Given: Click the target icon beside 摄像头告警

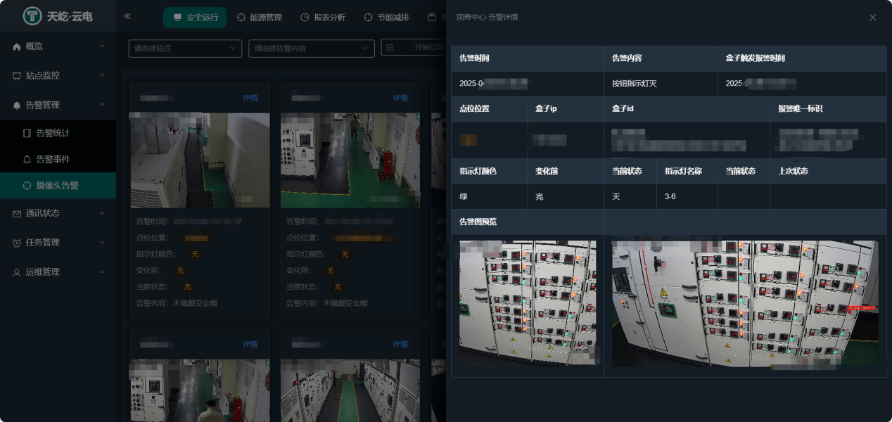Looking at the screenshot, I should point(27,186).
